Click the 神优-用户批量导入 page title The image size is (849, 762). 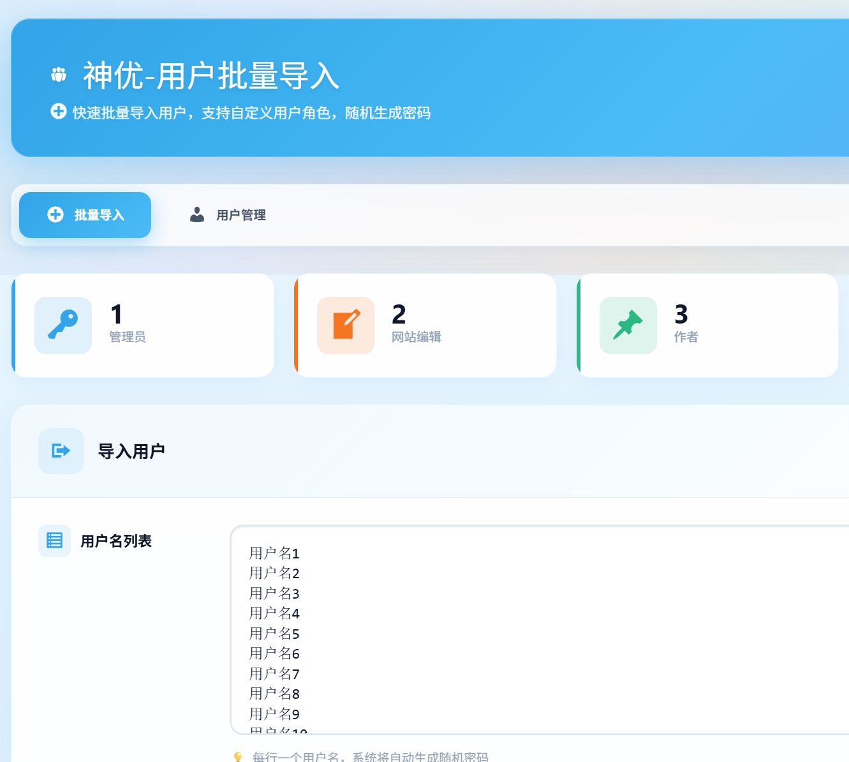click(x=211, y=75)
